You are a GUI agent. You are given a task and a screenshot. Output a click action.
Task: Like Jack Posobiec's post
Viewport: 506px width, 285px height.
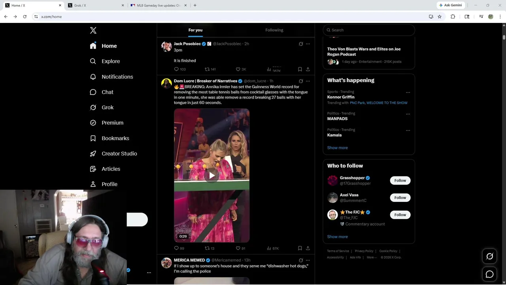241,69
